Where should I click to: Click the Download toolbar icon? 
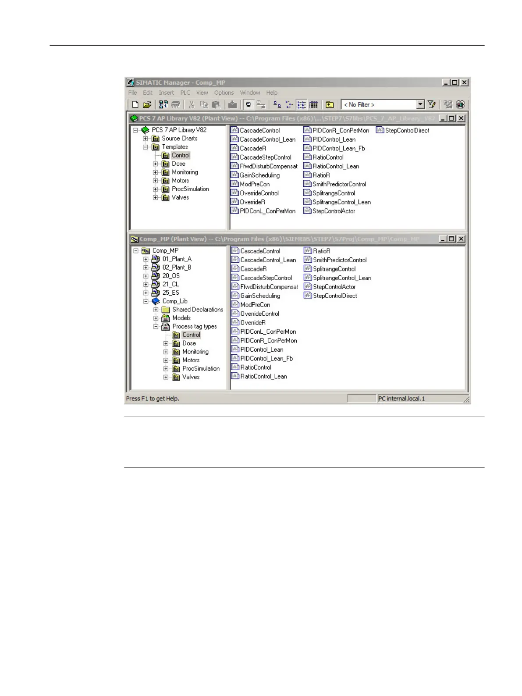(x=232, y=104)
